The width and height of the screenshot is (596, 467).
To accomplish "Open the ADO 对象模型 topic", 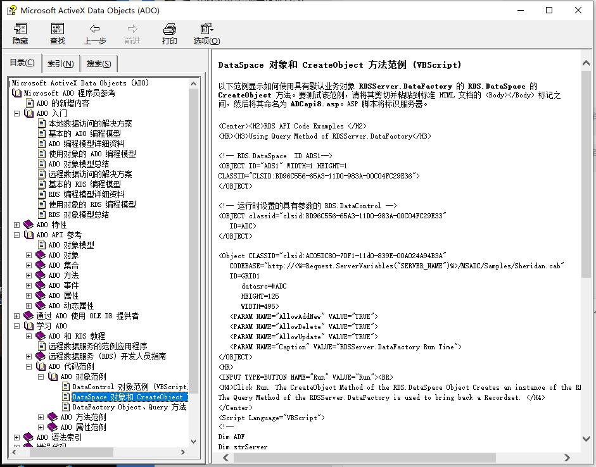I will [71, 245].
